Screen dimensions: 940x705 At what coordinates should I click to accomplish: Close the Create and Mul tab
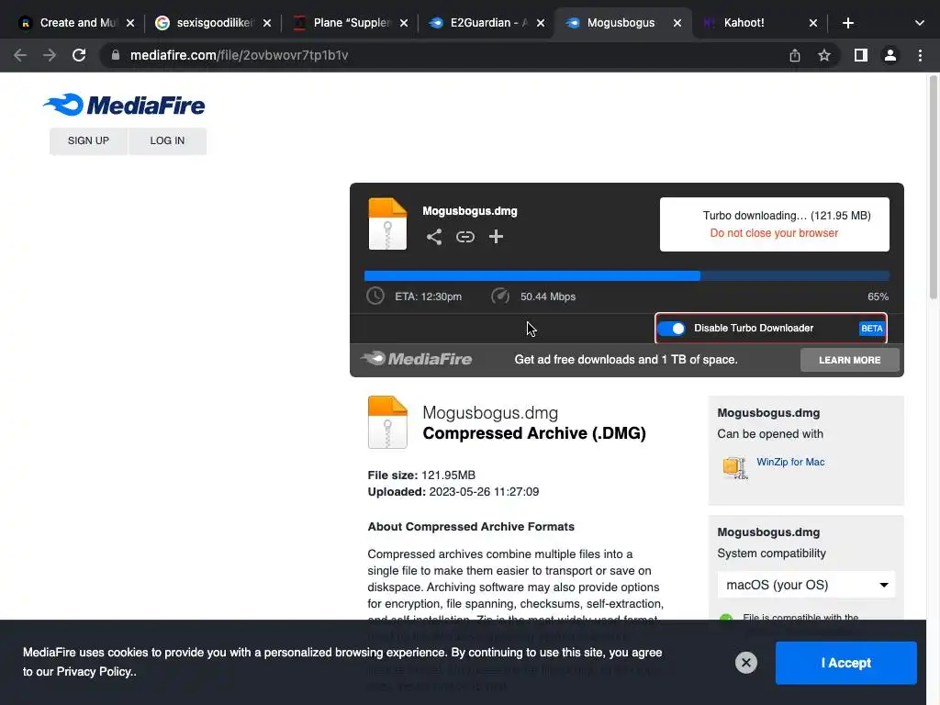pyautogui.click(x=130, y=23)
